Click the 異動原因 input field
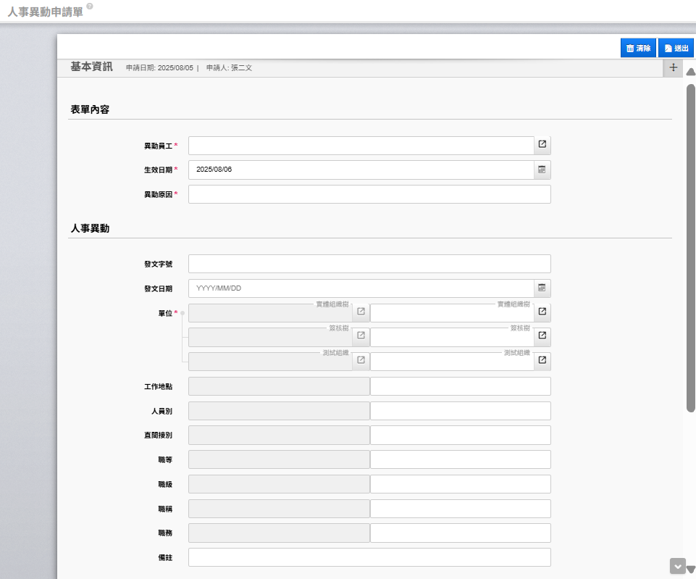 pos(369,194)
